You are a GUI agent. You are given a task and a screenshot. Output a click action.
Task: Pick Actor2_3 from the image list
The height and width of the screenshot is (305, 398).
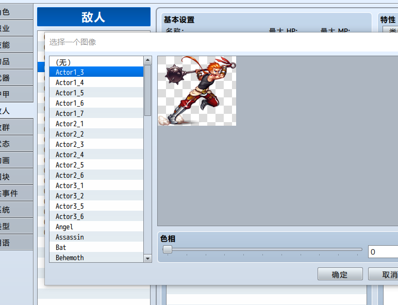[x=96, y=144]
